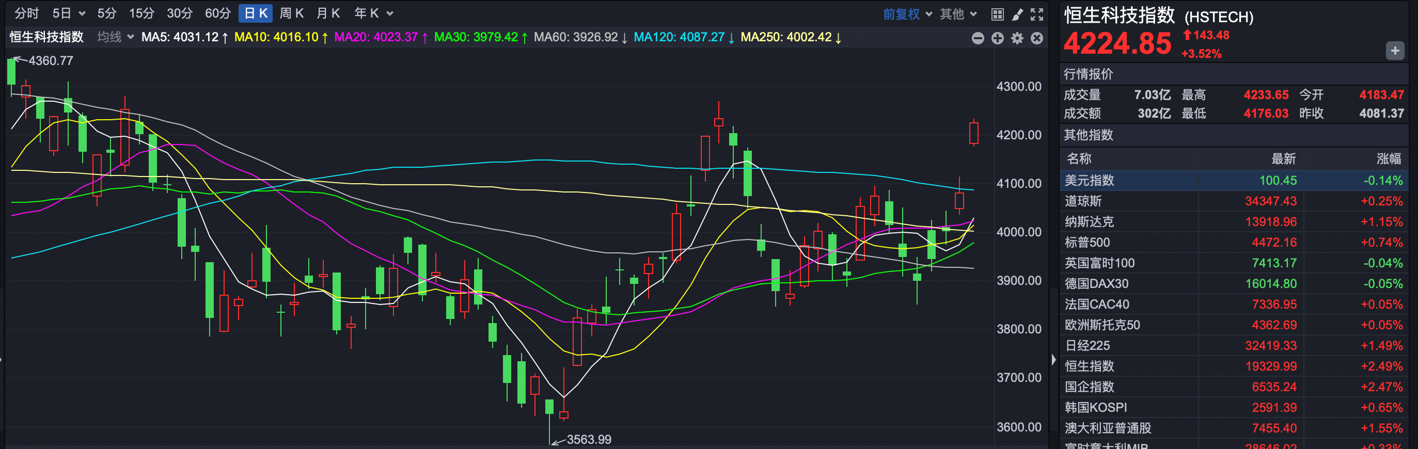Open the chart grid layout icon
Image resolution: width=1418 pixels, height=449 pixels.
click(997, 14)
